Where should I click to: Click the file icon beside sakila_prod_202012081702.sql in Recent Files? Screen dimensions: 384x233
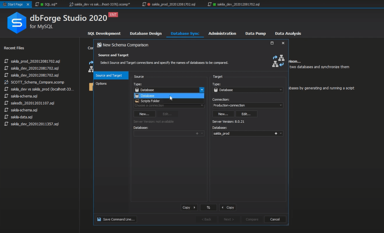[x=6, y=61]
